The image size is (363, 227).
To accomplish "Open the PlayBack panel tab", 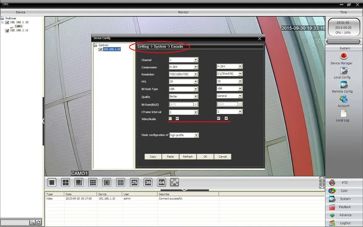I will [344, 207].
